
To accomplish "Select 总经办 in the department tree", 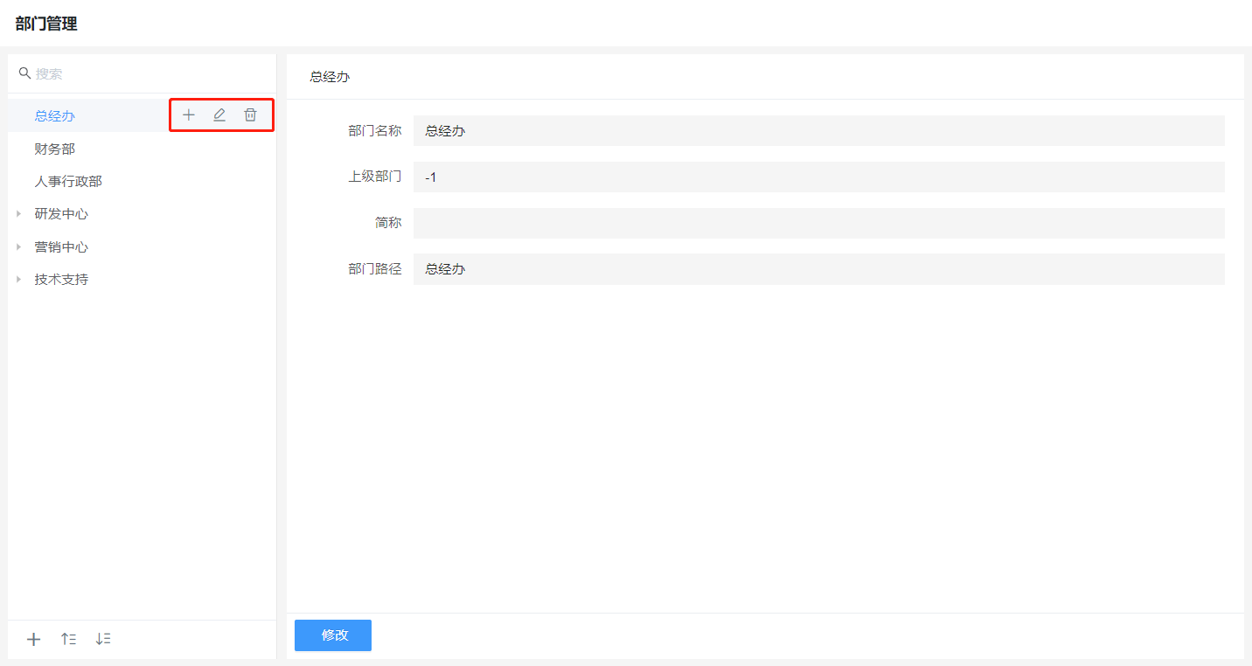I will 55,116.
